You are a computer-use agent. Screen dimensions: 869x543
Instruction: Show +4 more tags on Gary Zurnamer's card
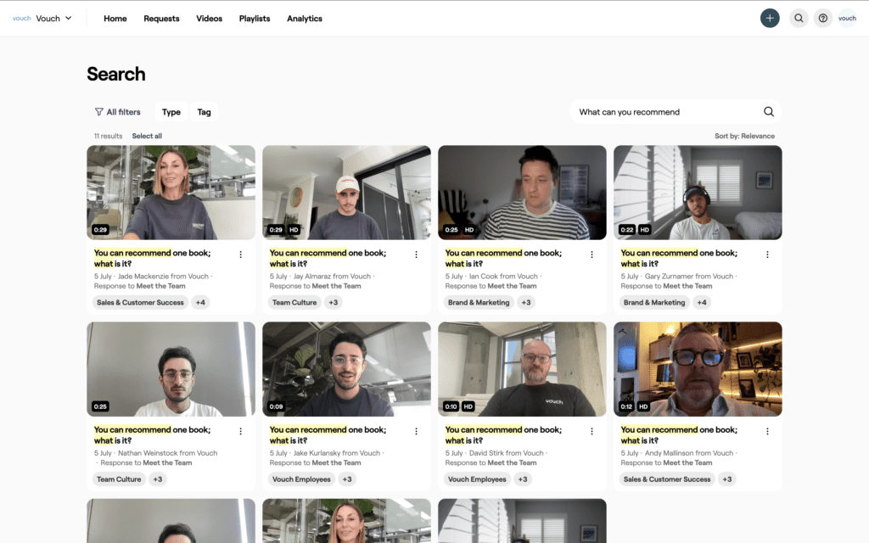point(702,303)
